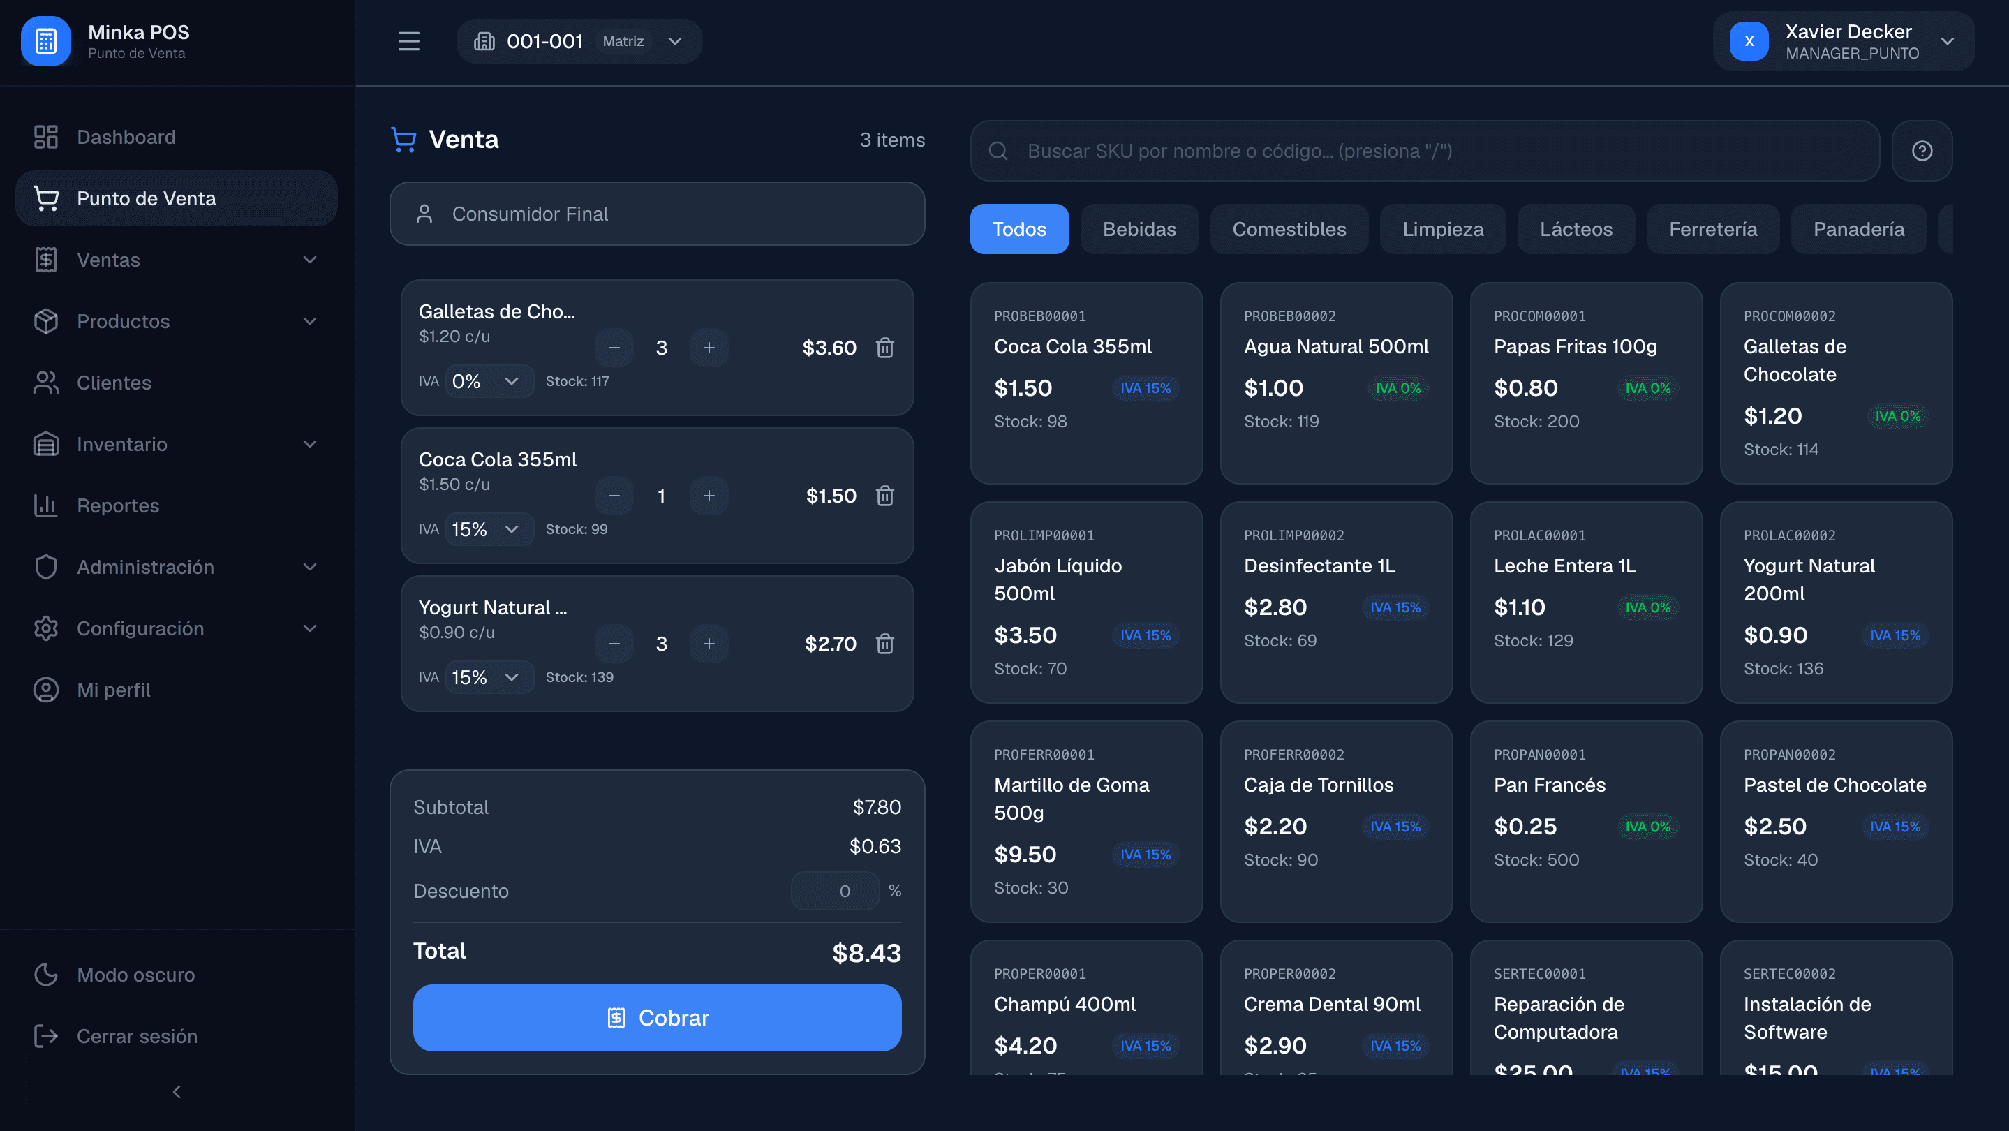The height and width of the screenshot is (1131, 2009).
Task: Change IVA rate for Galletas de Chocolate
Action: click(489, 381)
